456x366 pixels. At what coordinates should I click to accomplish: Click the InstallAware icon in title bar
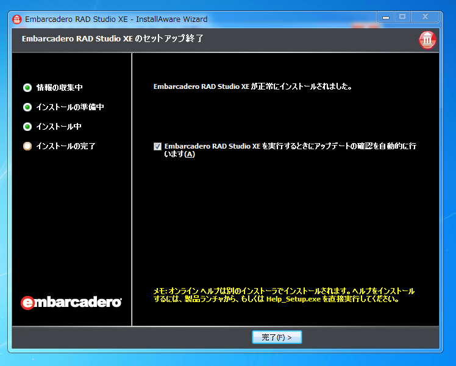coord(17,19)
